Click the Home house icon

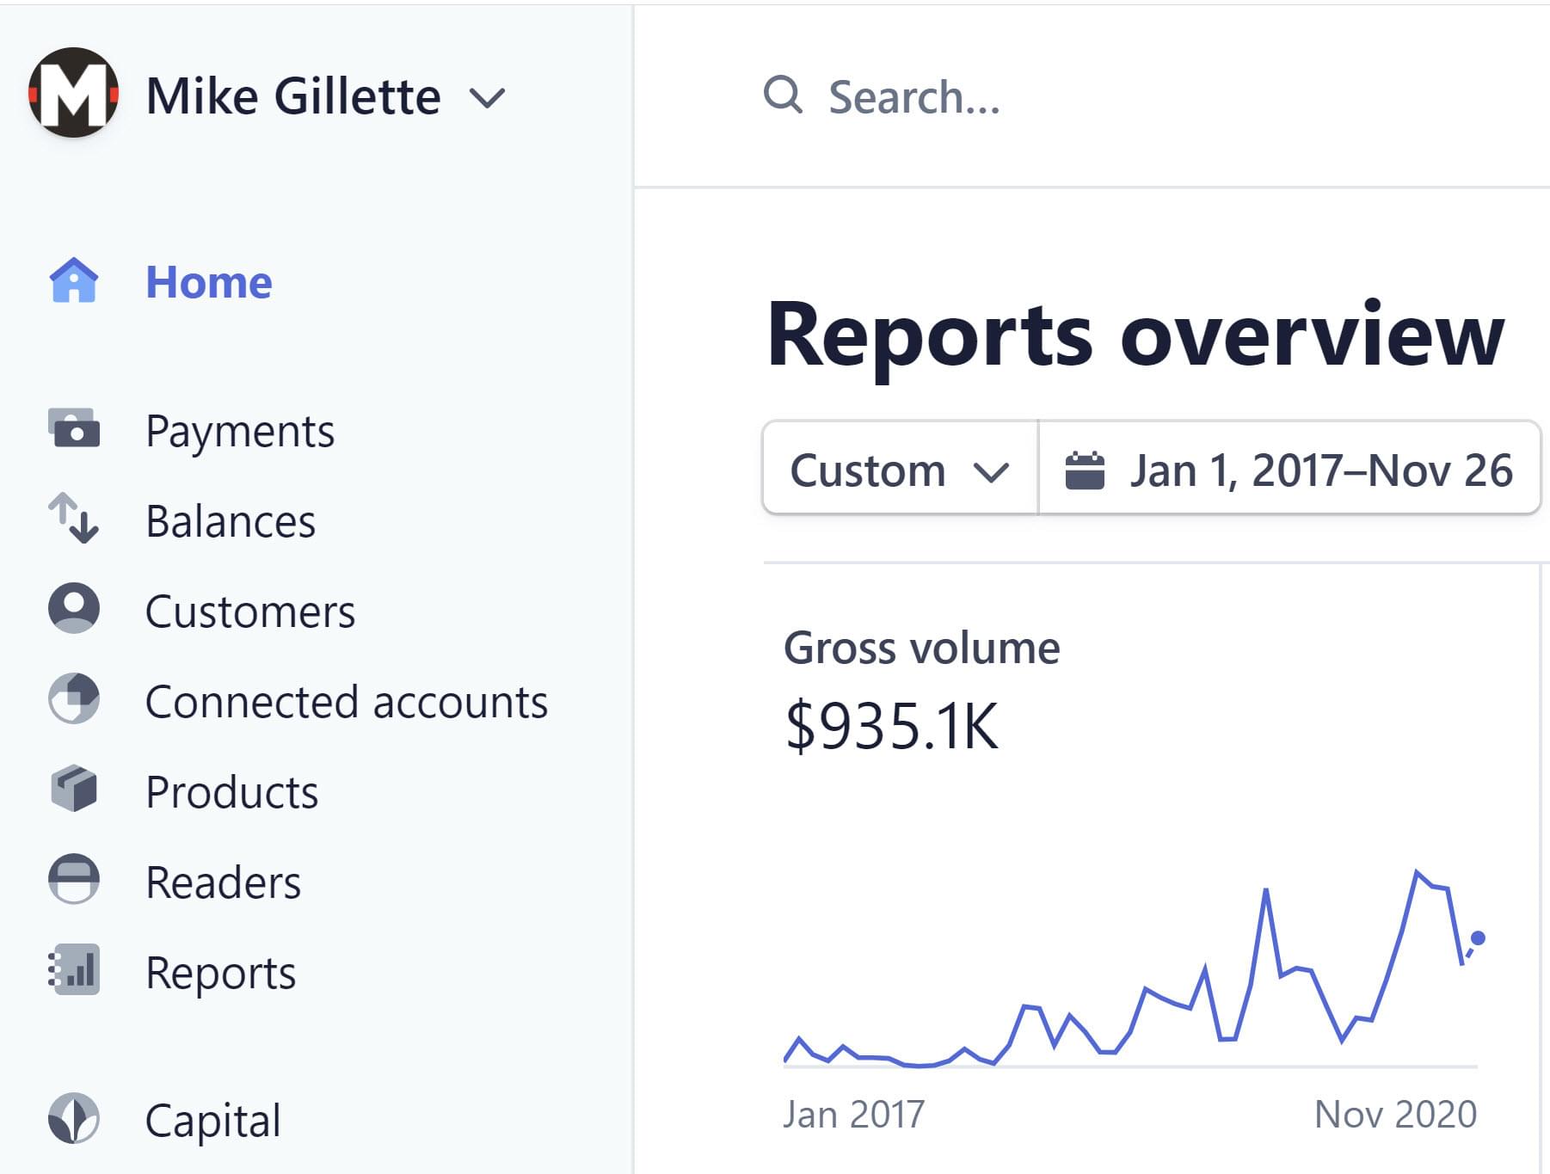(x=74, y=281)
